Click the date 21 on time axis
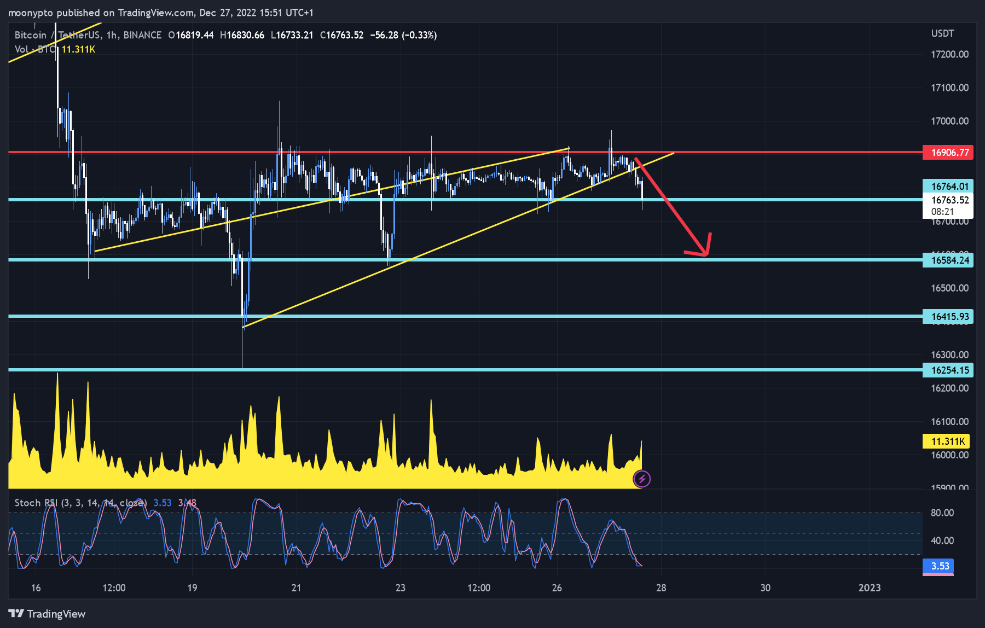 (x=296, y=588)
